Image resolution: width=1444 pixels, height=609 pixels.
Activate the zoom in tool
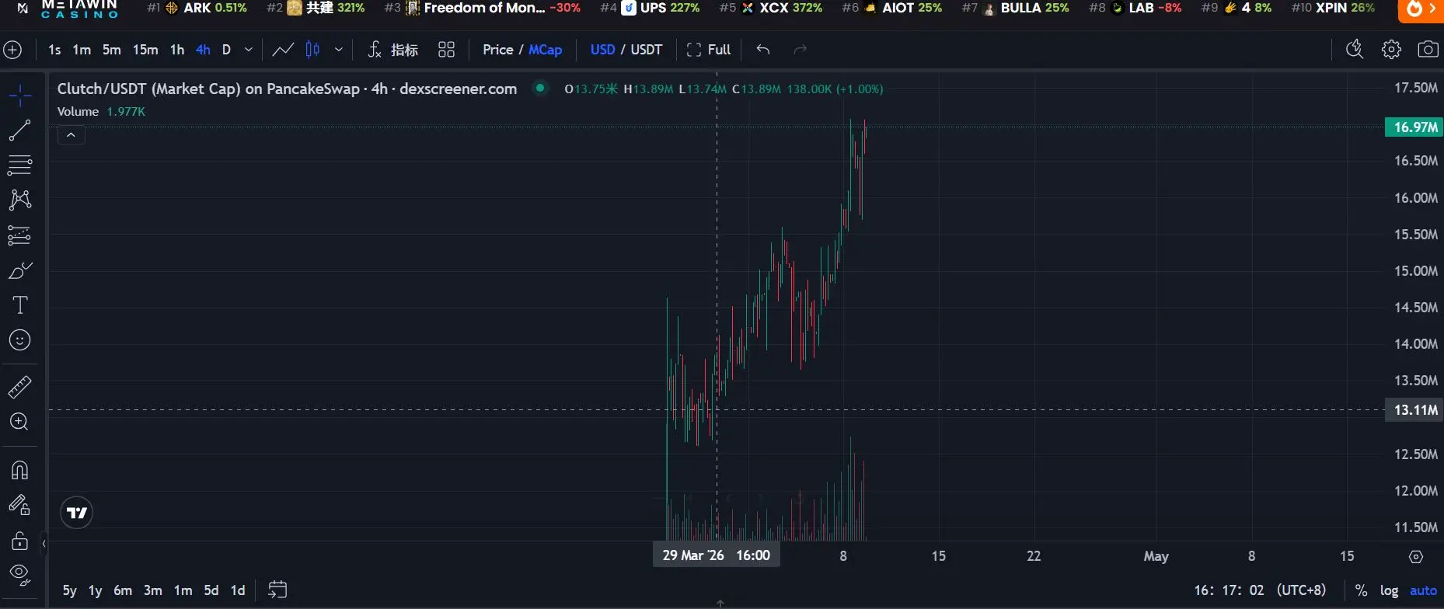20,422
